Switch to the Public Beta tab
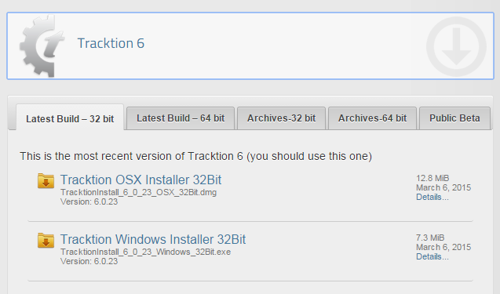The image size is (500, 294). 454,118
